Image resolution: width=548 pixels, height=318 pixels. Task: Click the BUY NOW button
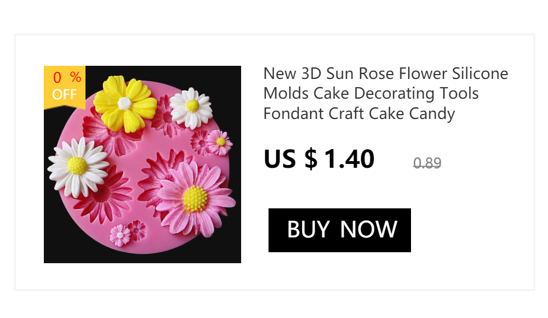pos(339,230)
